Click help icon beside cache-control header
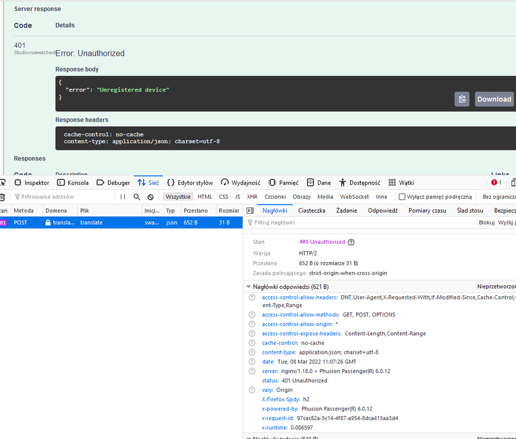Screen dimensions: 516x439 point(252,343)
